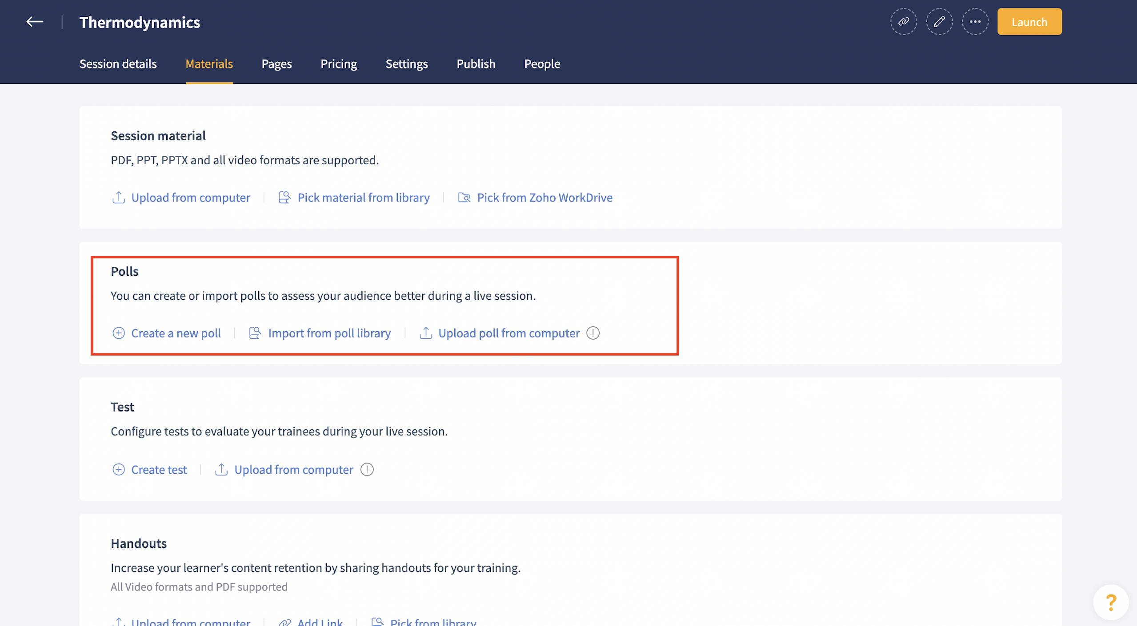Select the Publish tab

click(476, 64)
